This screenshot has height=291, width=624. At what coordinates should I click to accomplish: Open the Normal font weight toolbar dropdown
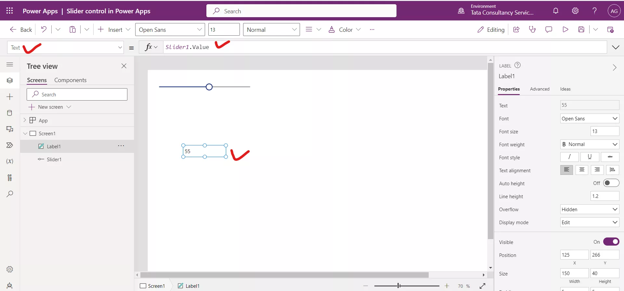[x=271, y=30]
